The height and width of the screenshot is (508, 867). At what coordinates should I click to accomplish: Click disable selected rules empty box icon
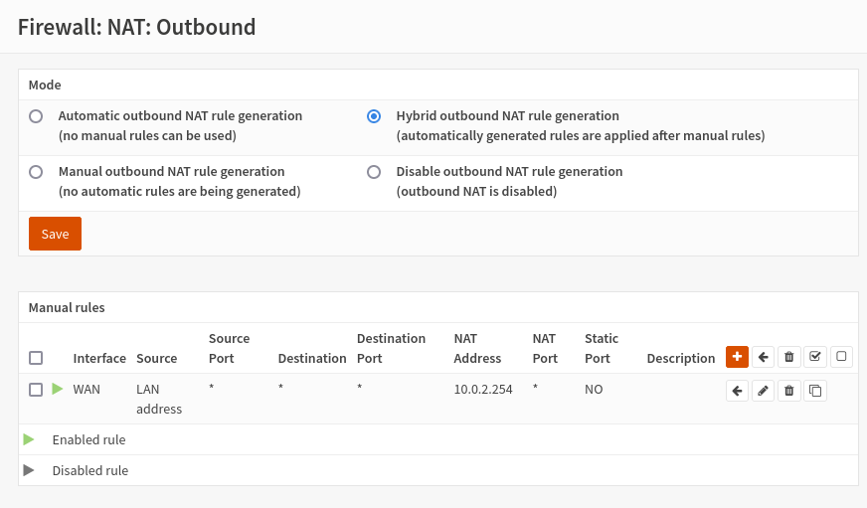(841, 357)
